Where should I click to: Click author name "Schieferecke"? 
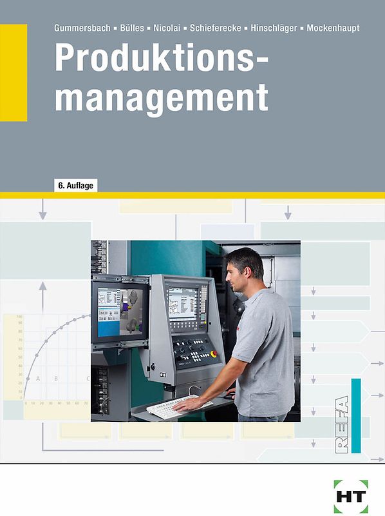click(215, 28)
